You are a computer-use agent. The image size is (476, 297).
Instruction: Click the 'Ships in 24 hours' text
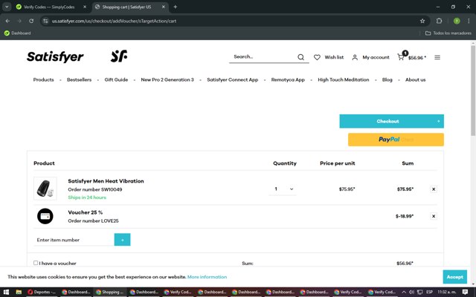pos(87,198)
